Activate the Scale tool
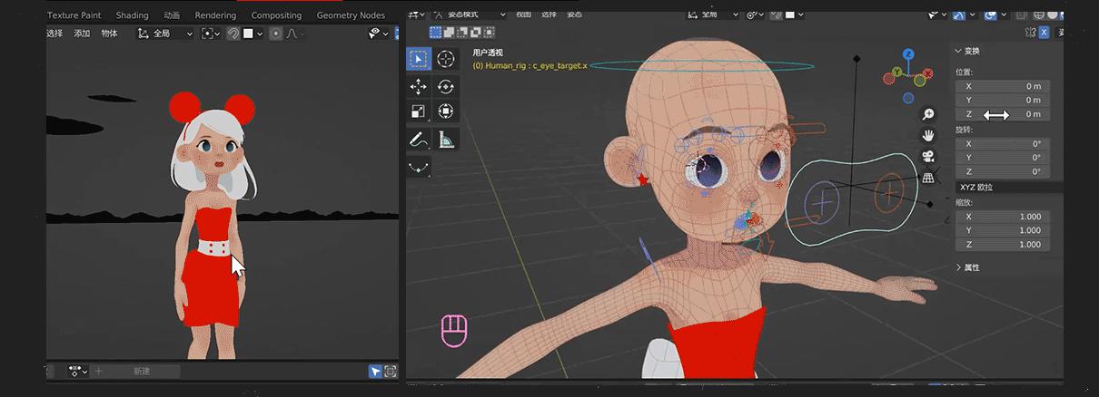The image size is (1099, 397). [418, 111]
